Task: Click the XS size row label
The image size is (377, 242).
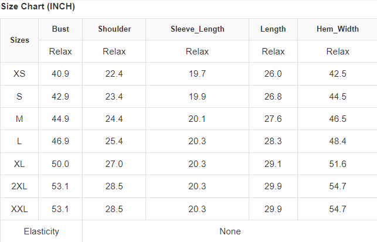Action: [19, 74]
